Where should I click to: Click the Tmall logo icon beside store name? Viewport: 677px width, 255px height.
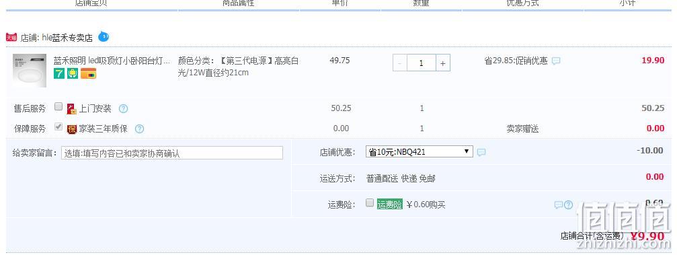click(11, 38)
